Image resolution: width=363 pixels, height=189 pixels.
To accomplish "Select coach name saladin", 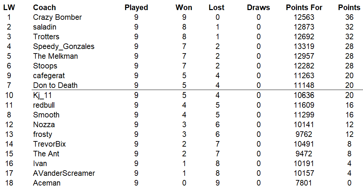I will (45, 27).
